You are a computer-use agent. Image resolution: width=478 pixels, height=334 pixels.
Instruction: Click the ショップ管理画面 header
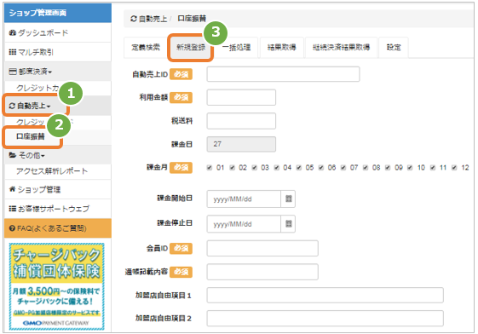[x=58, y=13]
